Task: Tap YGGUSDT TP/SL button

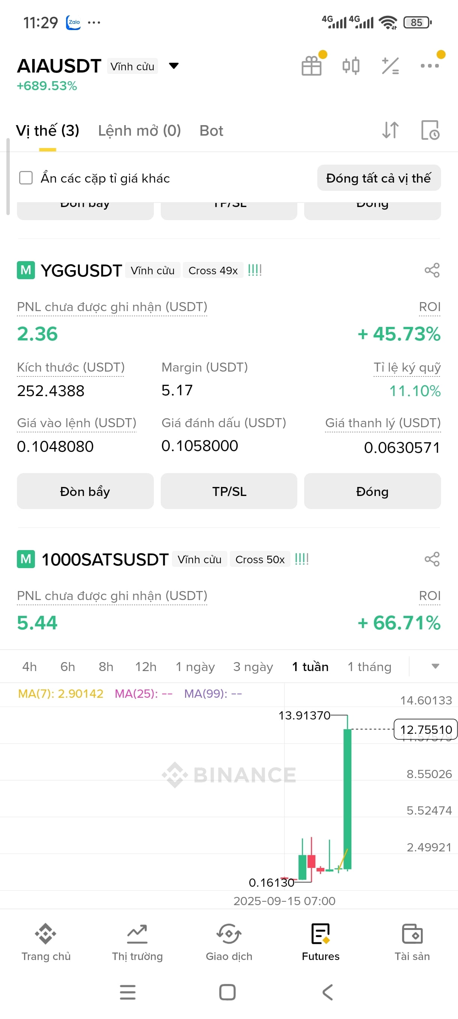Action: 229,491
